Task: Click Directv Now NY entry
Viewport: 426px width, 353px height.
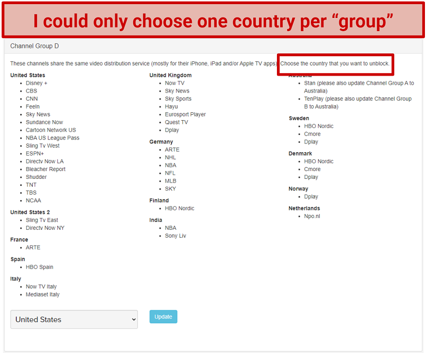Action: 45,228
